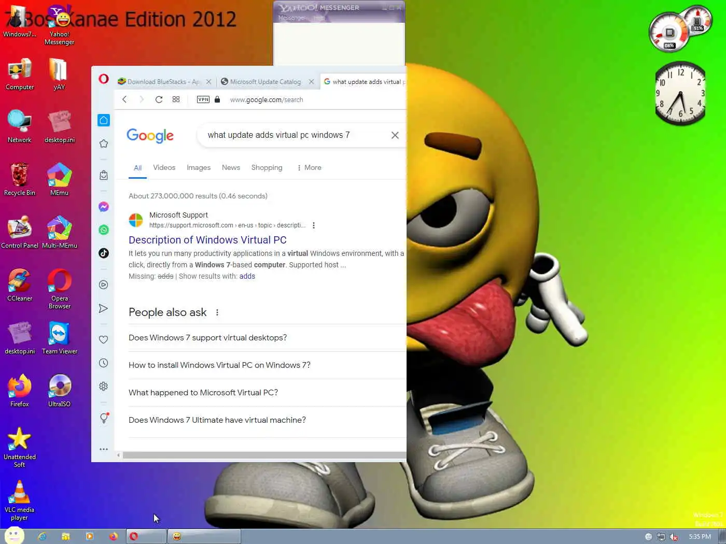Switch to Yahoo Messenger taskbar button
This screenshot has width=726, height=544.
(x=204, y=536)
